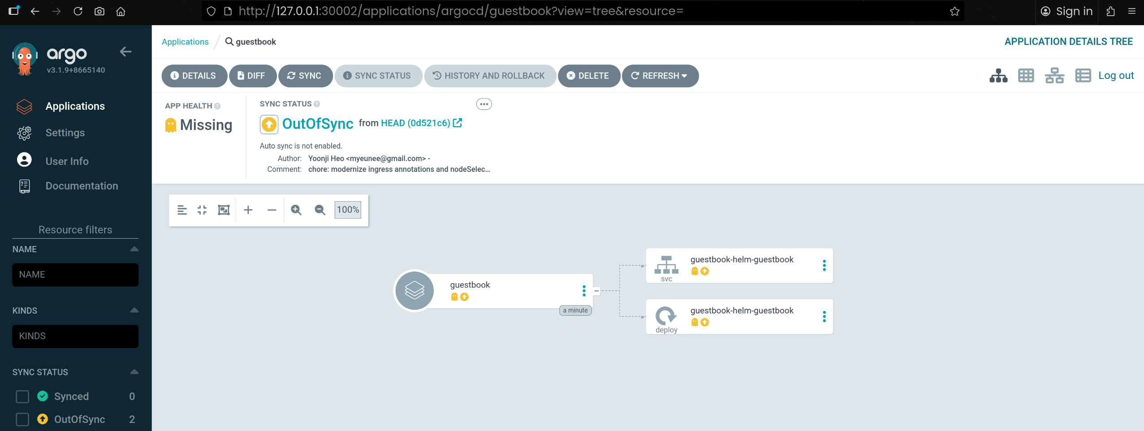Click the Sync Status help question icon
The image size is (1144, 431).
click(x=317, y=104)
